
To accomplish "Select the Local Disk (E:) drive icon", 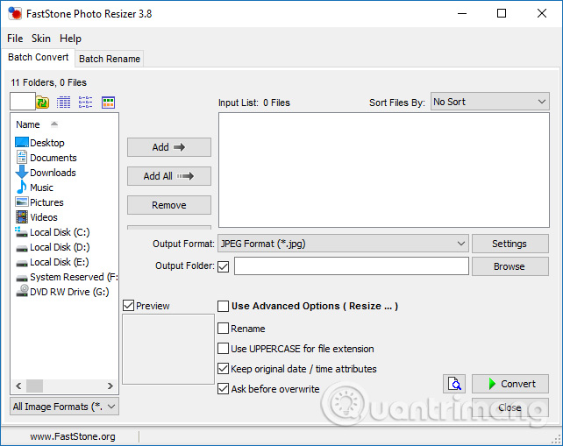I will [22, 263].
